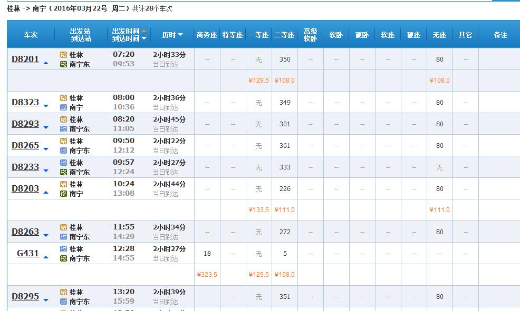The width and height of the screenshot is (520, 311).
Task: Open train D8323 details link
Action: [25, 102]
